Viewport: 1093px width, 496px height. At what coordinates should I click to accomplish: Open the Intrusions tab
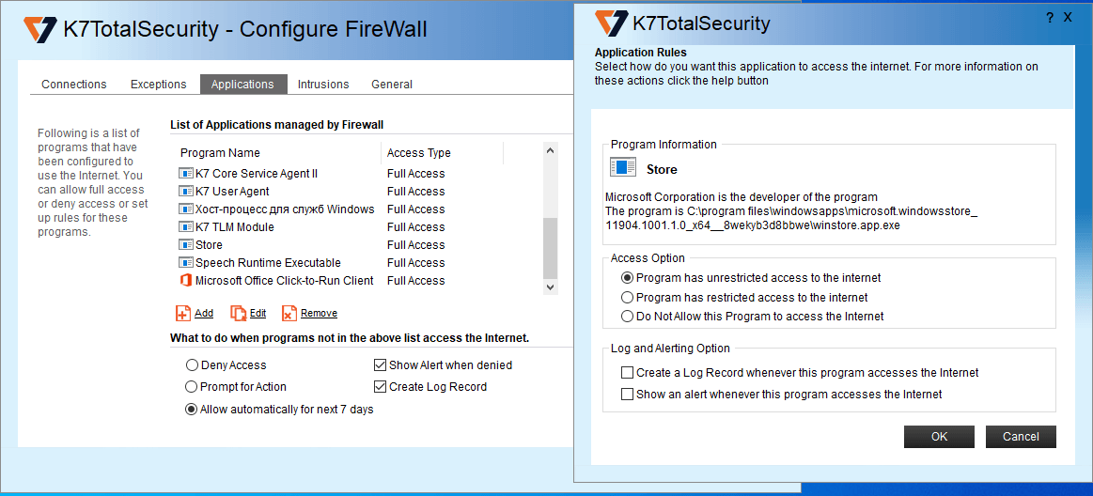click(x=323, y=85)
